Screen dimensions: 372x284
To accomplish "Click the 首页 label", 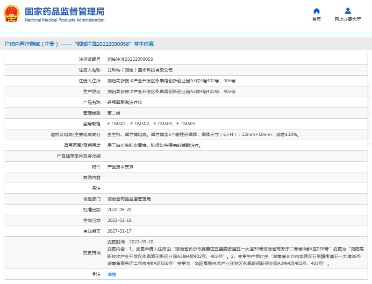I will pyautogui.click(x=316, y=19).
